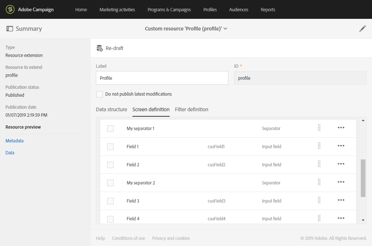Viewport: 372px width, 246px height.
Task: Enable Do not publish latest modifications
Action: 100,94
